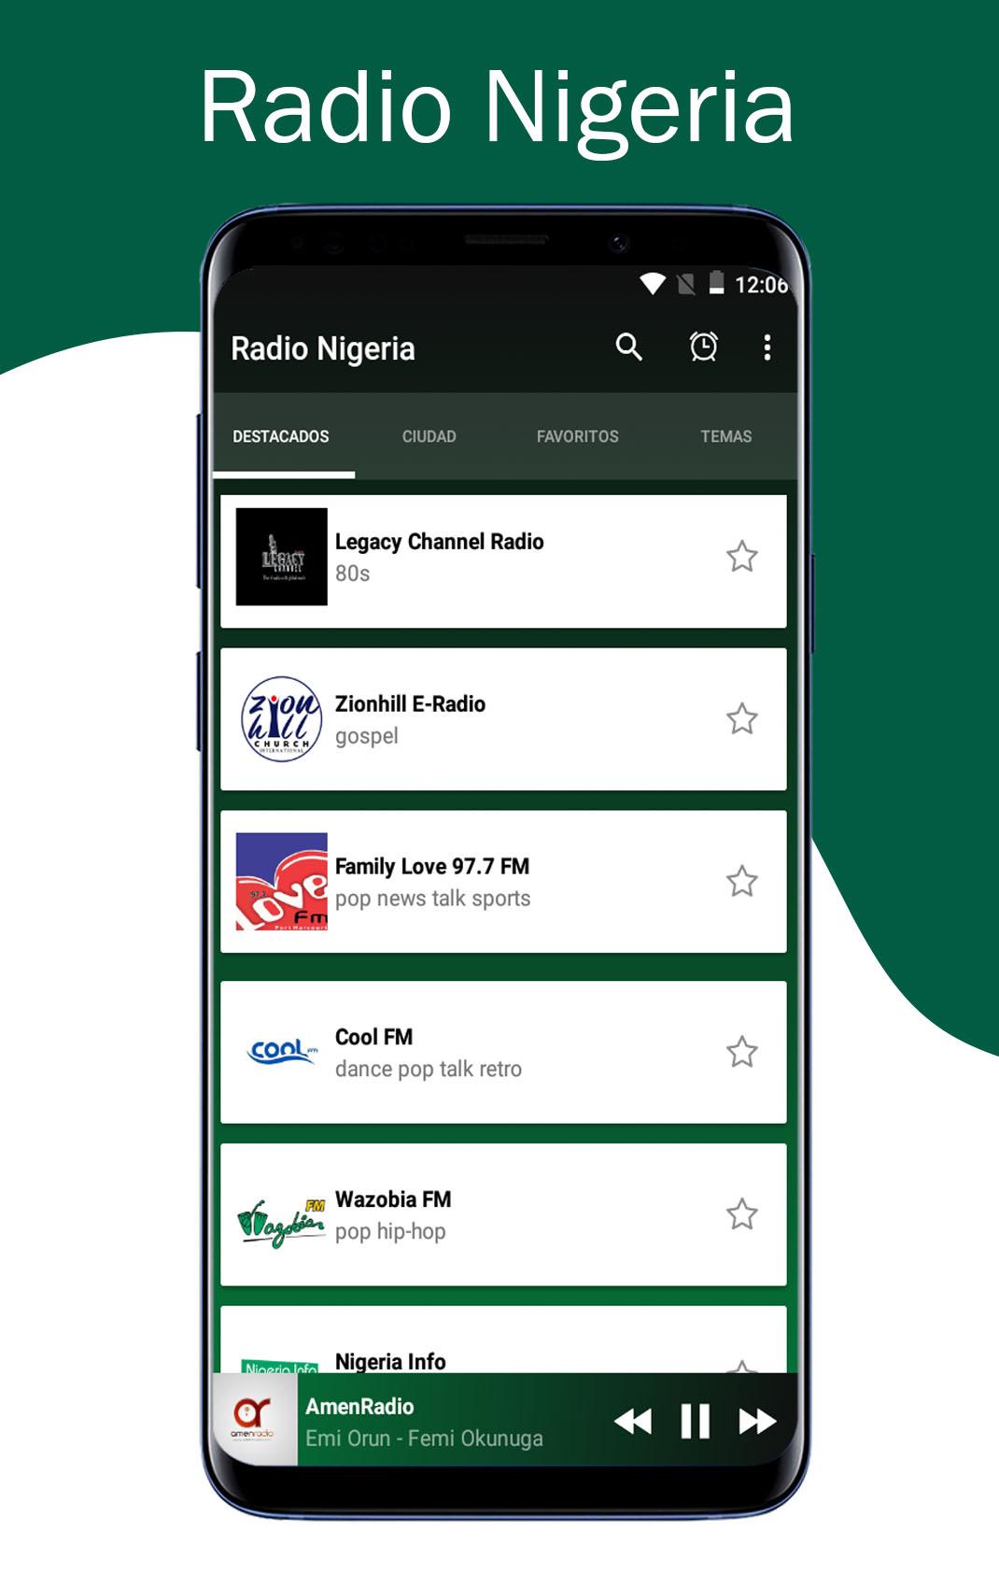Open the three-dot overflow menu

tap(767, 348)
